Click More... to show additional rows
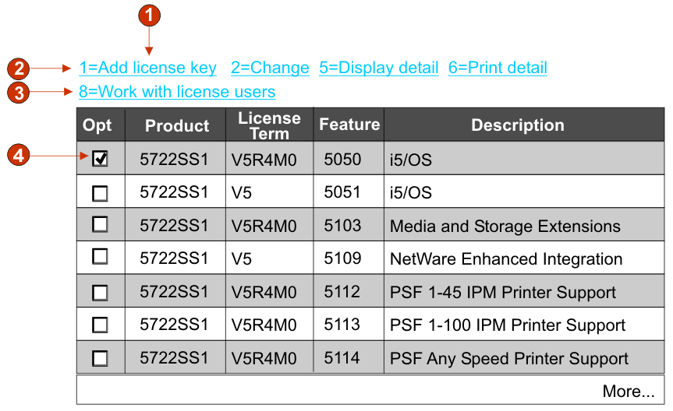The image size is (673, 411). (x=628, y=391)
